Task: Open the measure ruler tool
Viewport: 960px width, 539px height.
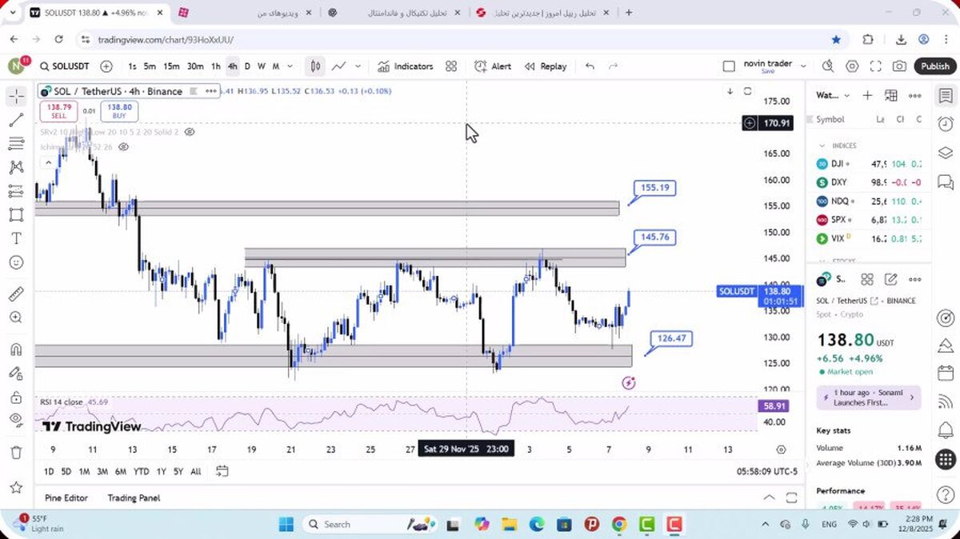Action: coord(16,293)
